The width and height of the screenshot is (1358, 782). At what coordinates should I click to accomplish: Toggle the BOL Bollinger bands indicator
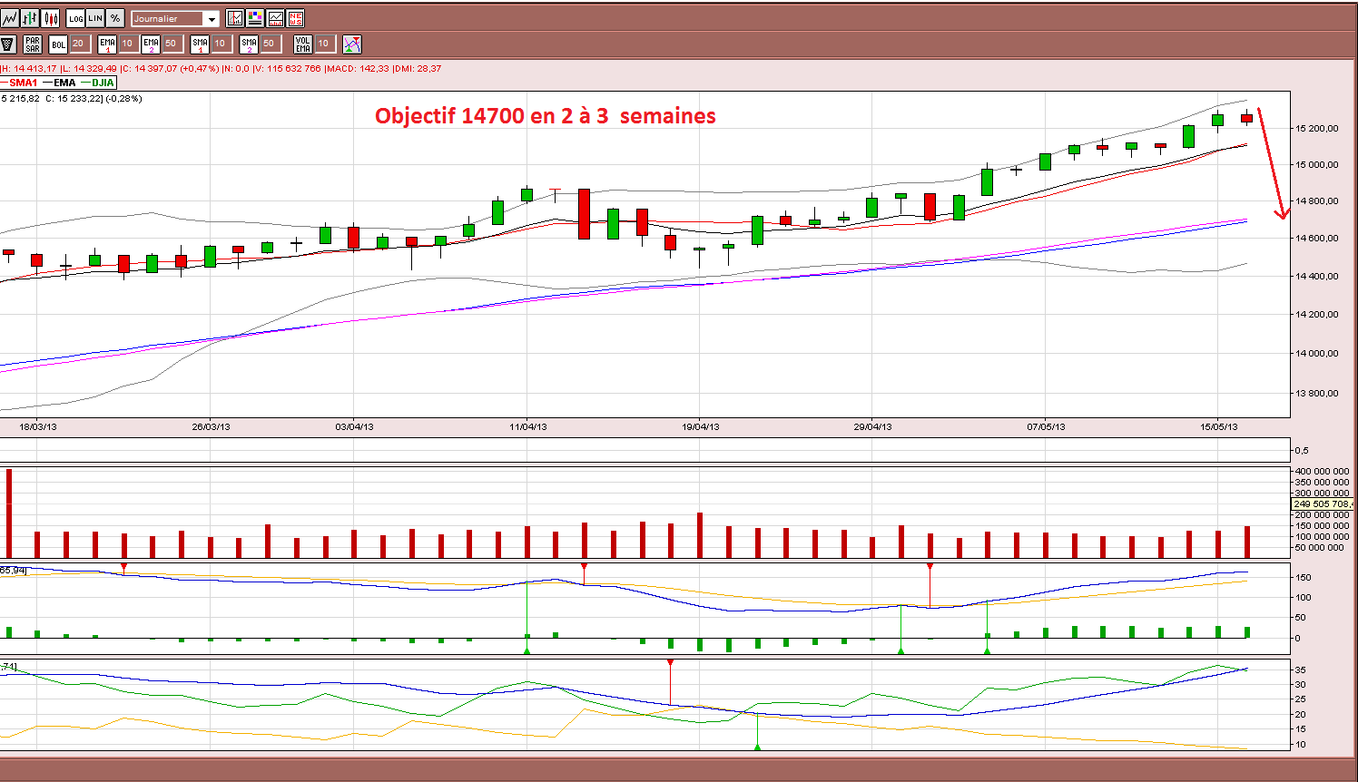[x=58, y=44]
